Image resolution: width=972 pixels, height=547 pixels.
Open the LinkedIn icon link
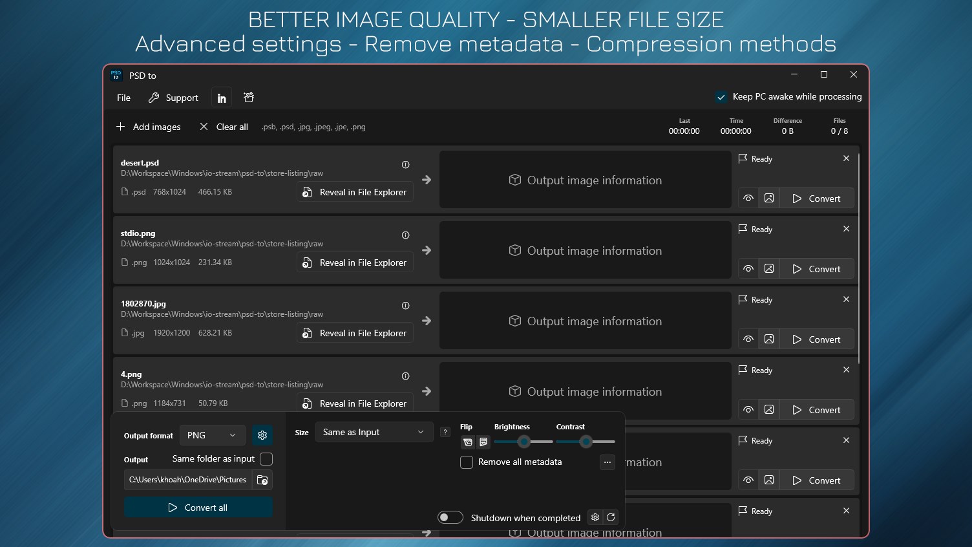pos(222,98)
